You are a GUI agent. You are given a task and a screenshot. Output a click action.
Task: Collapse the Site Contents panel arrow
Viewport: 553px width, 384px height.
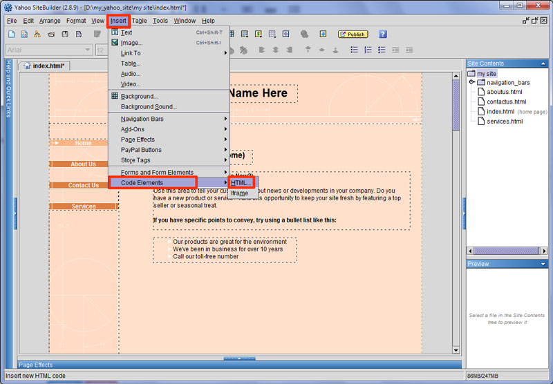tap(543, 64)
